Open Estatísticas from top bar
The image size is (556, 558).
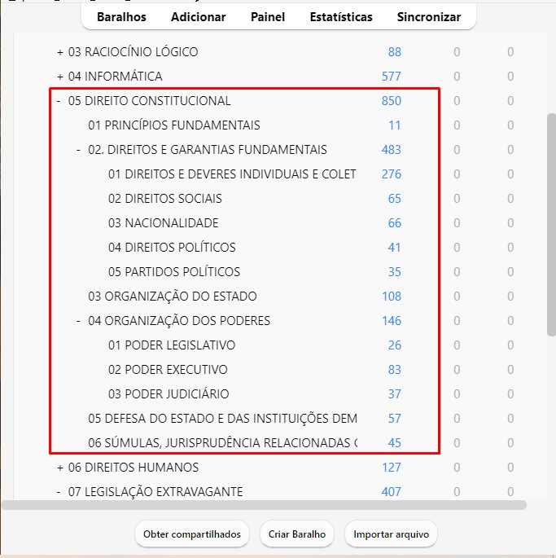(x=341, y=16)
